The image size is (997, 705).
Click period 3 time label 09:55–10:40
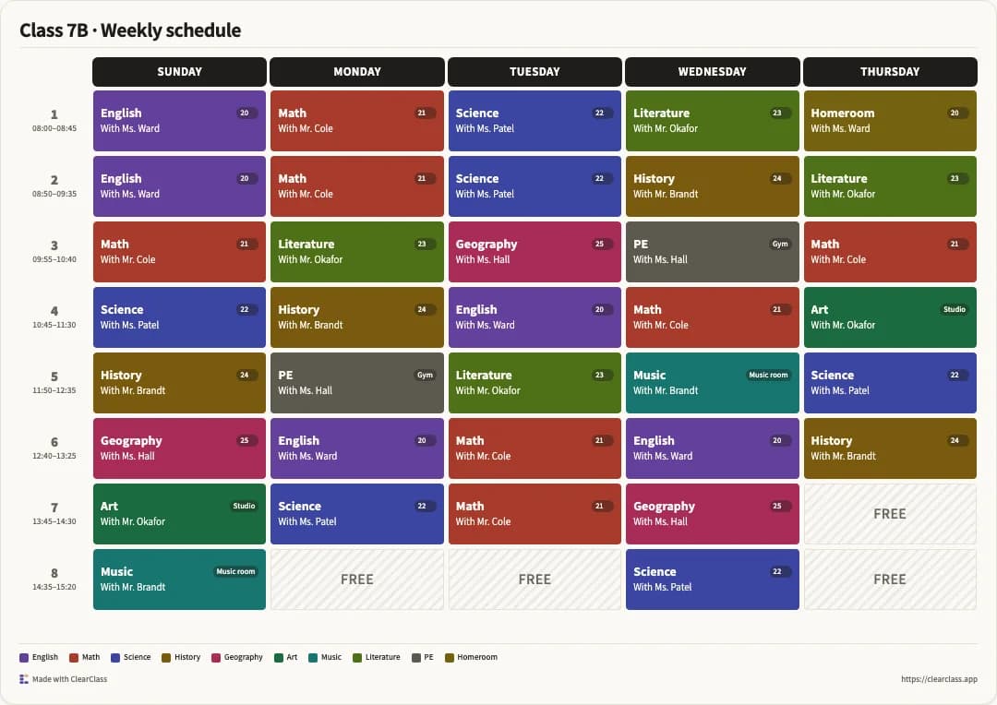54,259
